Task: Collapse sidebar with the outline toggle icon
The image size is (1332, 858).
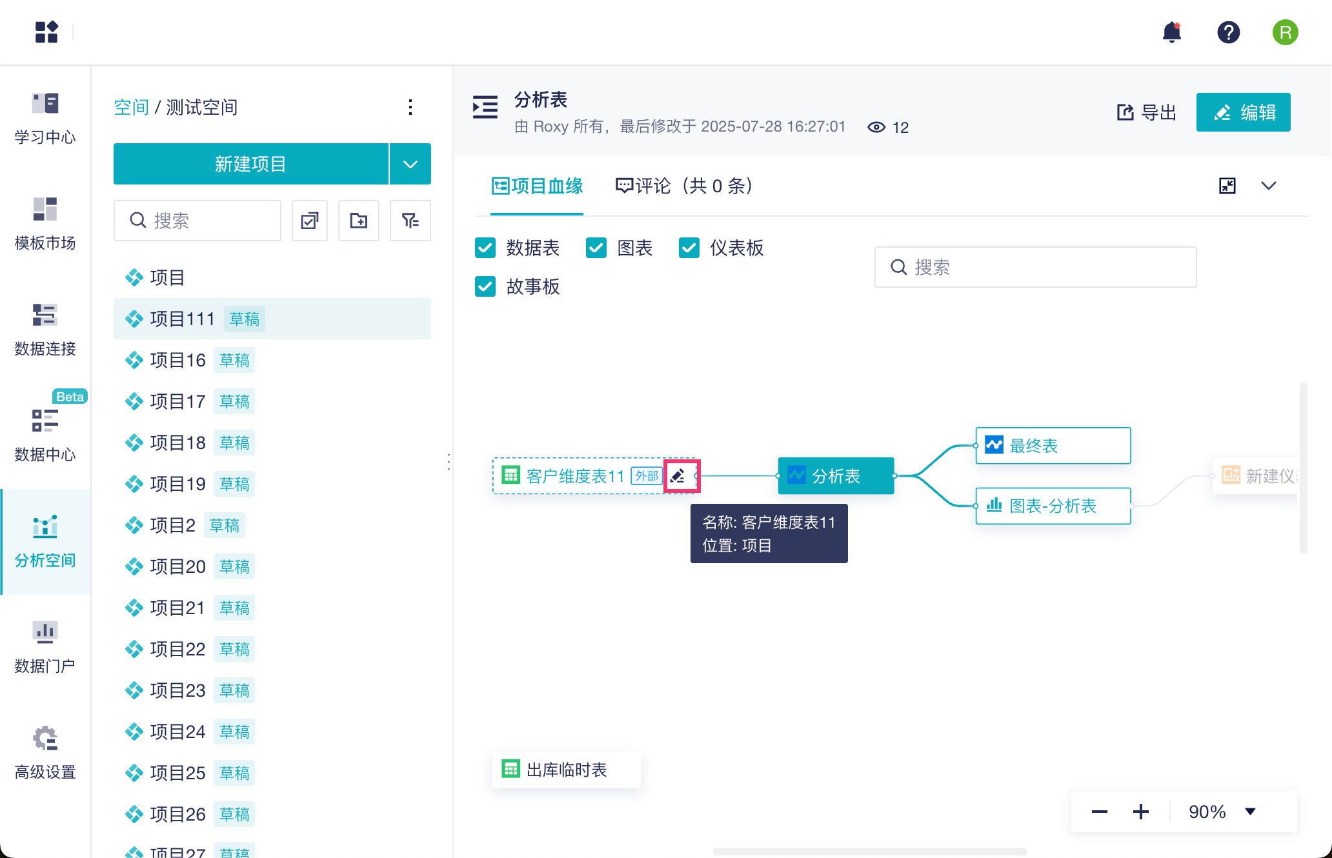Action: pyautogui.click(x=485, y=107)
